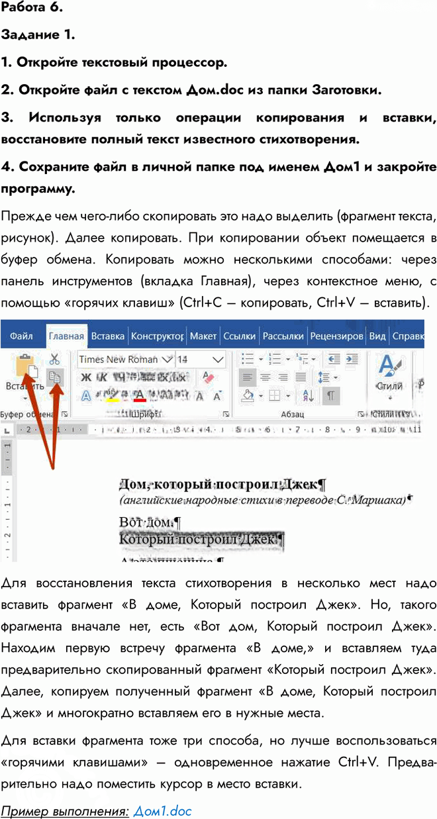Image resolution: width=437 pixels, height=819 pixels.
Task: Open the Вставка ribbon tab
Action: tap(107, 336)
